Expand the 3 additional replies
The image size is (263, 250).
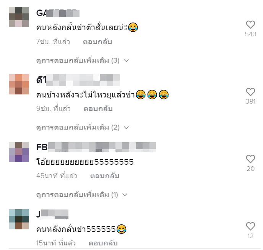pyautogui.click(x=83, y=60)
